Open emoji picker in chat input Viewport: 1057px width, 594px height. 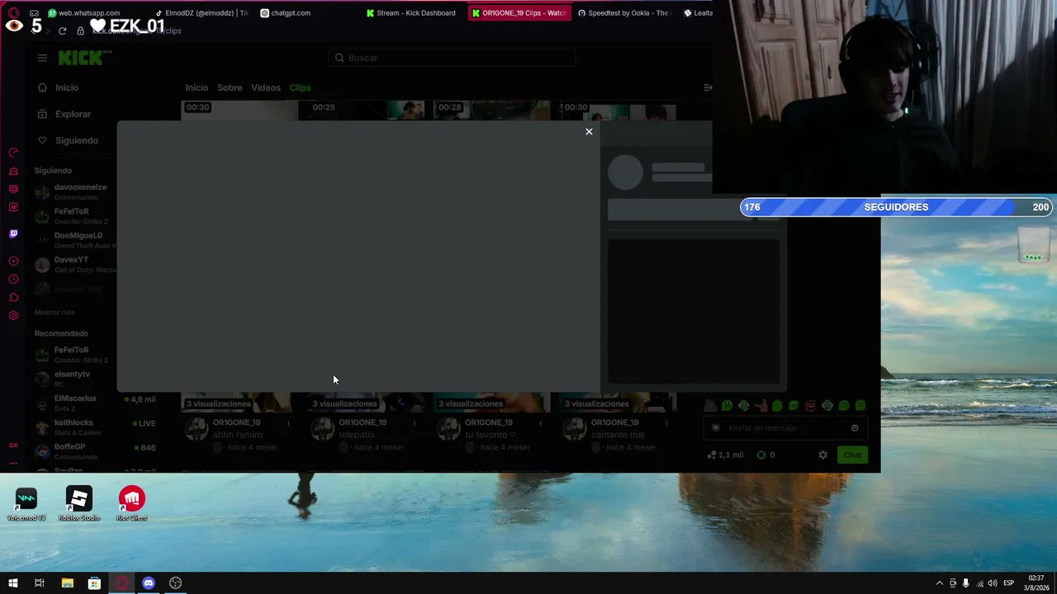pyautogui.click(x=855, y=428)
